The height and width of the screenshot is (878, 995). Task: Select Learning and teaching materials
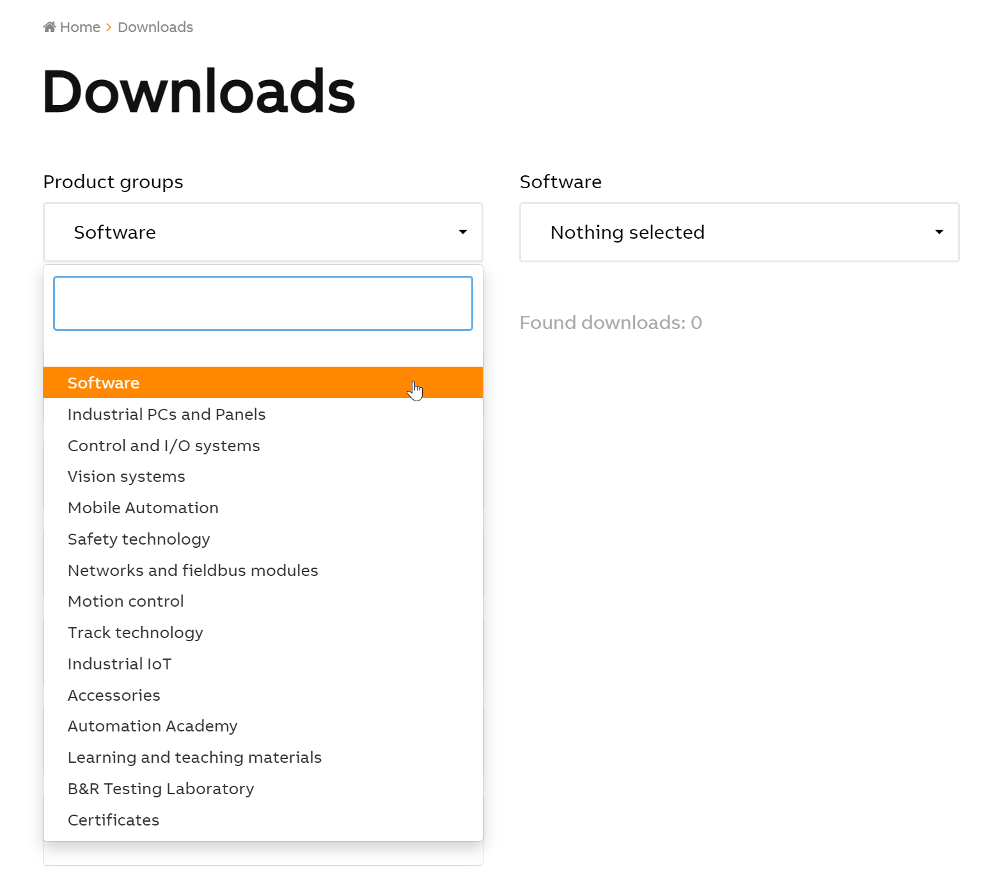(263, 757)
